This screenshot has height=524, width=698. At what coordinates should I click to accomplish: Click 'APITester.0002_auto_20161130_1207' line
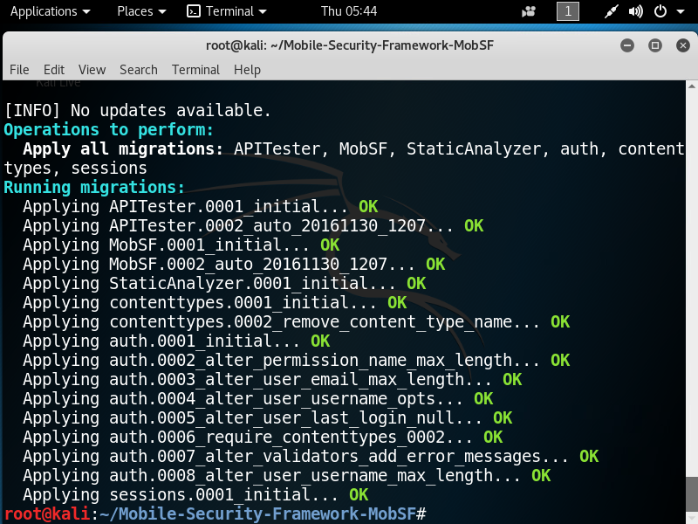click(x=253, y=226)
